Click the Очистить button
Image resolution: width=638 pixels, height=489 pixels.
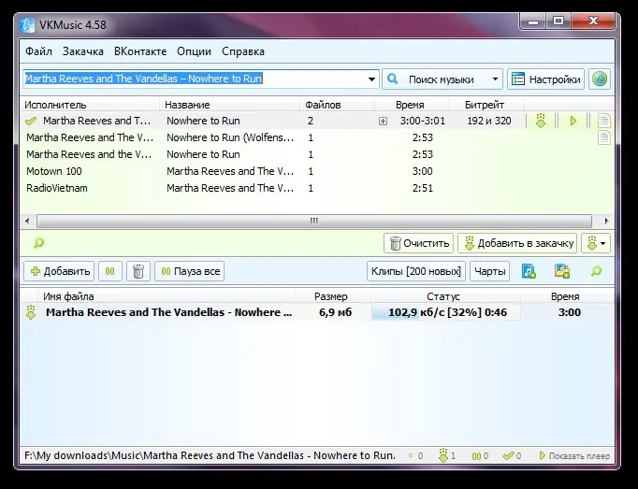coord(419,243)
